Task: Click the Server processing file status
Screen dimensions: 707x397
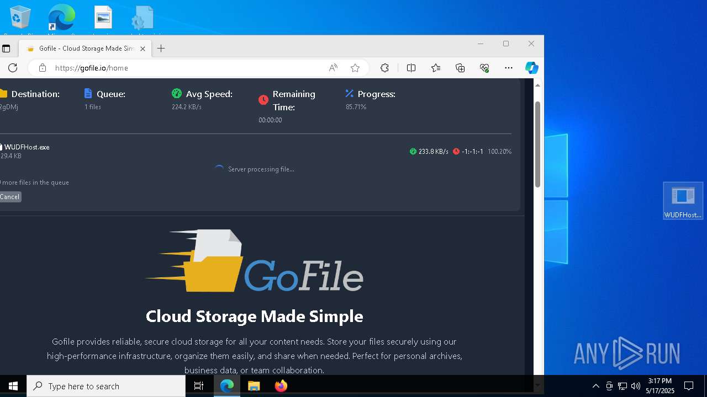Action: click(x=261, y=169)
